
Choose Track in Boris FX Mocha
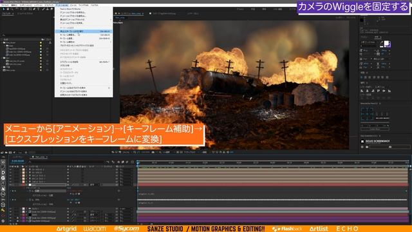[x=70, y=9]
